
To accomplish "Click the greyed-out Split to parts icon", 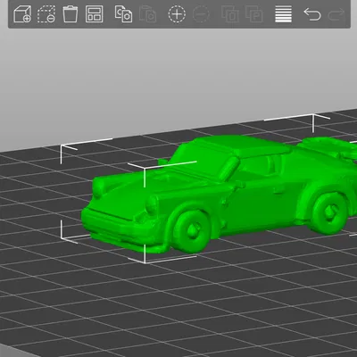I will coord(254,14).
